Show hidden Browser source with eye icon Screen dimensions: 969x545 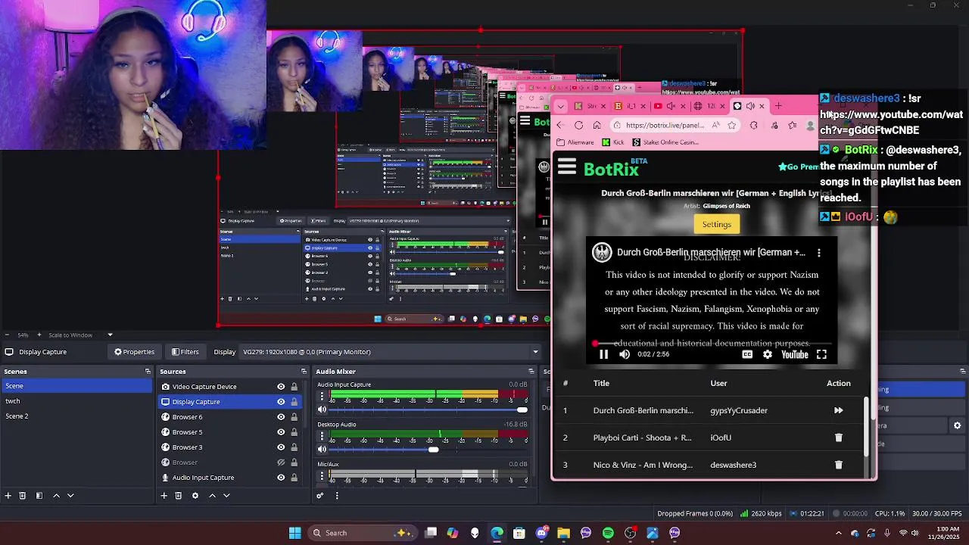coord(281,462)
